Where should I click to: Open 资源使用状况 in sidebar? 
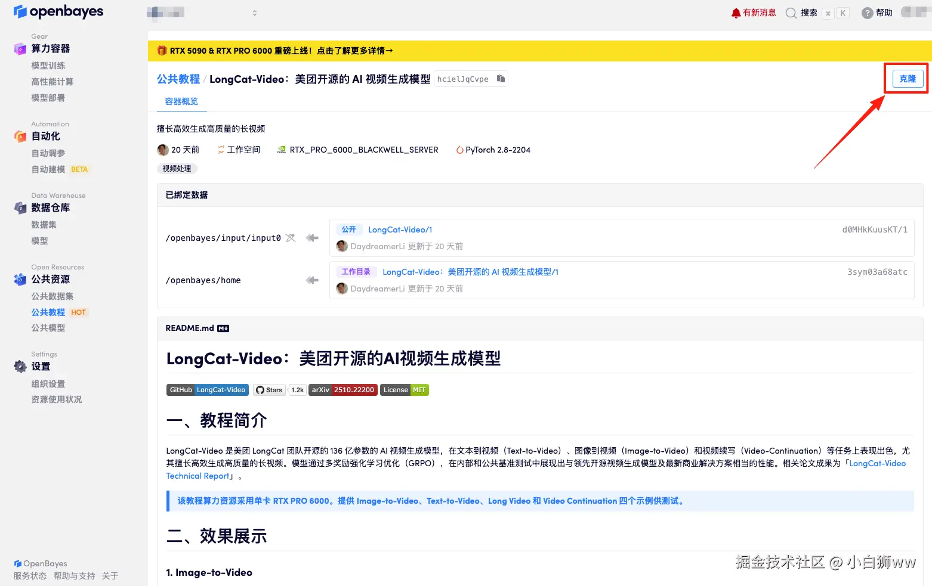(x=57, y=399)
